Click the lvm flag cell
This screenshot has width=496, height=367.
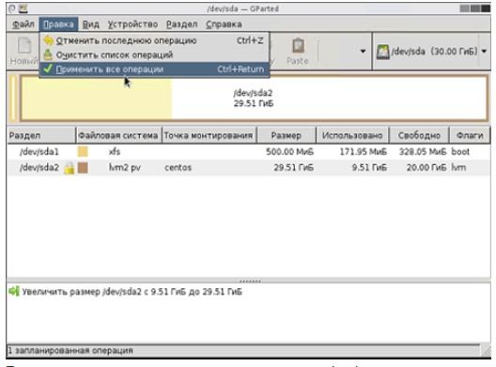coord(458,167)
